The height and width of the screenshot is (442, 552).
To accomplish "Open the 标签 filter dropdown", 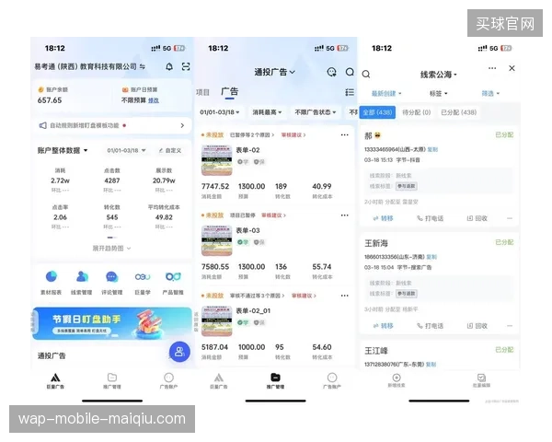I will (x=438, y=93).
